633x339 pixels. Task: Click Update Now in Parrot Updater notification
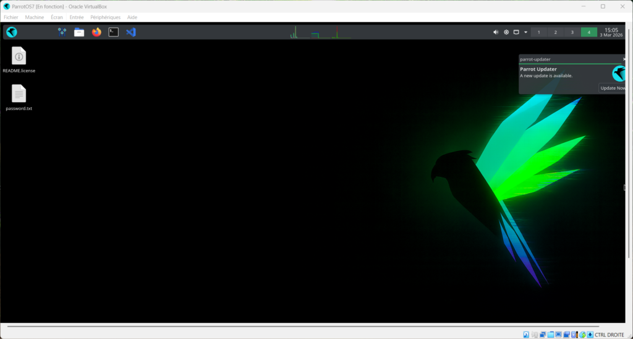[613, 88]
